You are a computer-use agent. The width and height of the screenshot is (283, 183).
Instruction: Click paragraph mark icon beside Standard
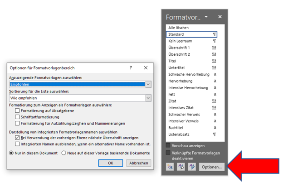click(214, 34)
